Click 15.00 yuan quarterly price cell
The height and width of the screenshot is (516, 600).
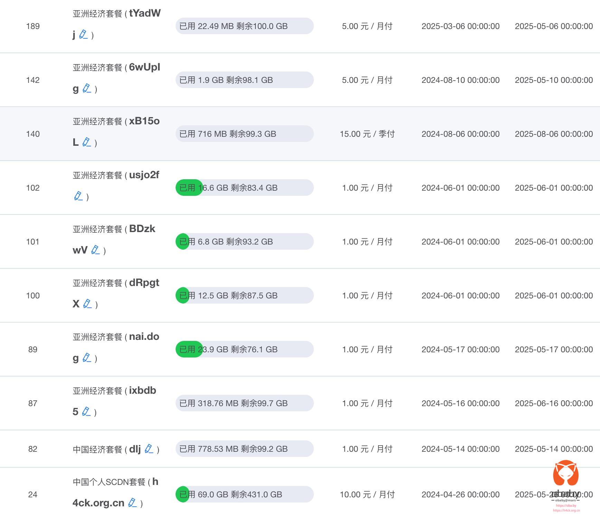367,134
